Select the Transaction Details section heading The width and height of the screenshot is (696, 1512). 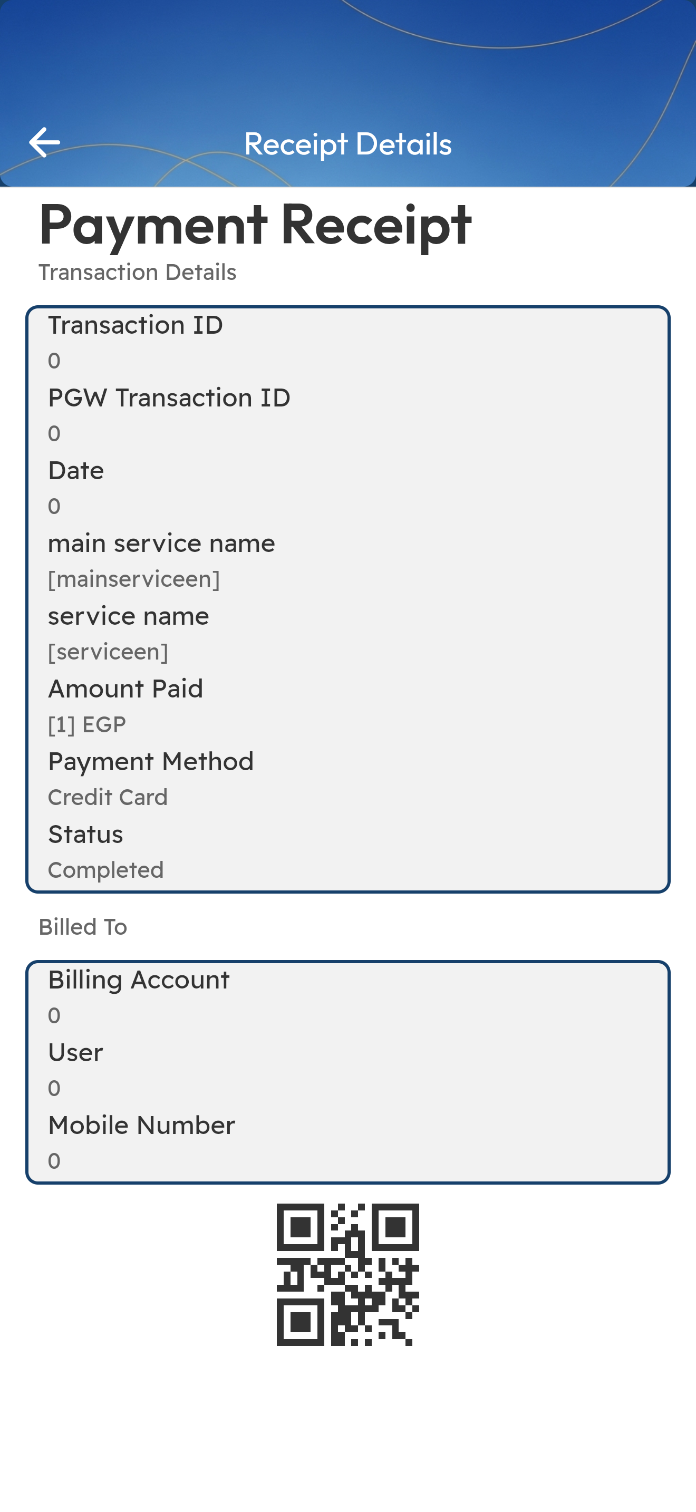click(137, 273)
